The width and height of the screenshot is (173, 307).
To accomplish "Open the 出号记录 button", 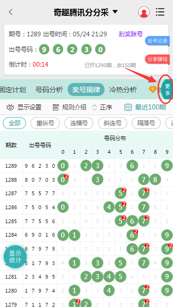I will (157, 41).
